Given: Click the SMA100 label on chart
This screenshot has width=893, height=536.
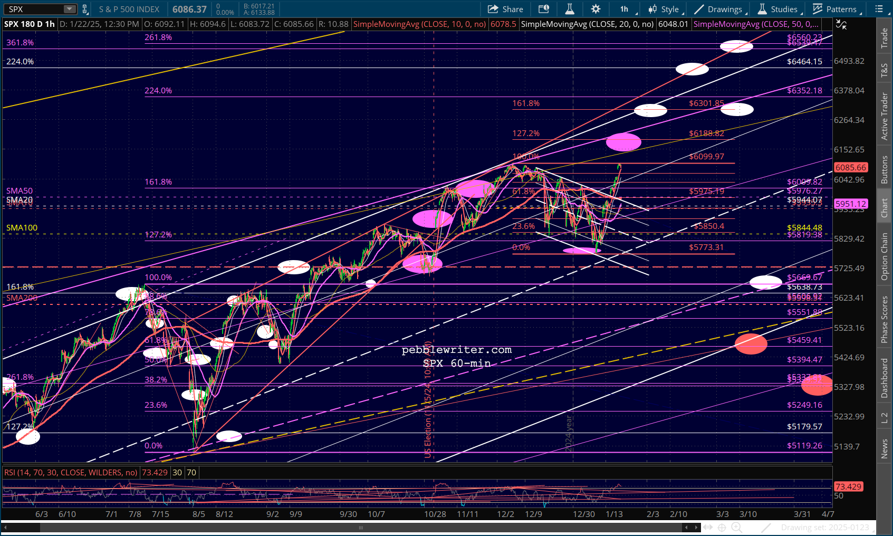Looking at the screenshot, I should click(22, 228).
